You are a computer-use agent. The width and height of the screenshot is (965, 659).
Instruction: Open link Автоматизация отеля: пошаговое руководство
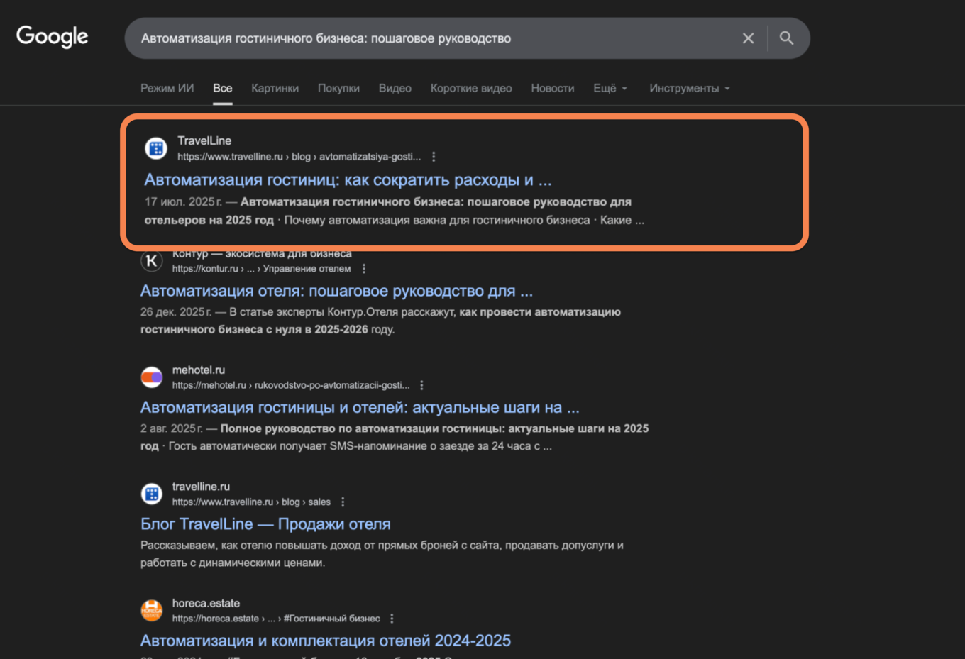[336, 291]
